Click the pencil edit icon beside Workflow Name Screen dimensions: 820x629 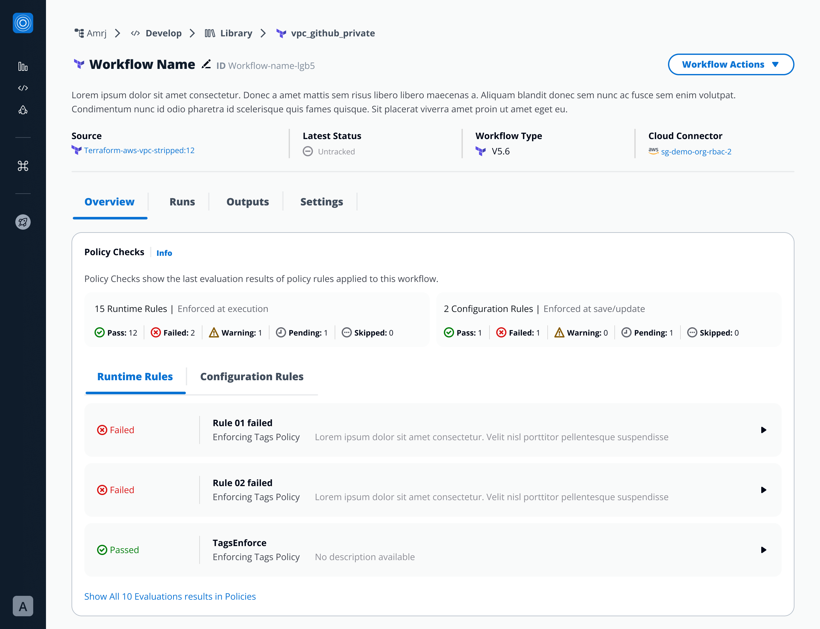click(206, 64)
